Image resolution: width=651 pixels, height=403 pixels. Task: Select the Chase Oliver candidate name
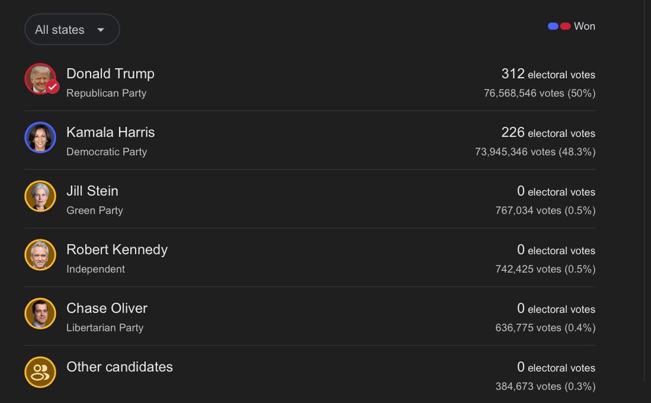[x=107, y=308]
